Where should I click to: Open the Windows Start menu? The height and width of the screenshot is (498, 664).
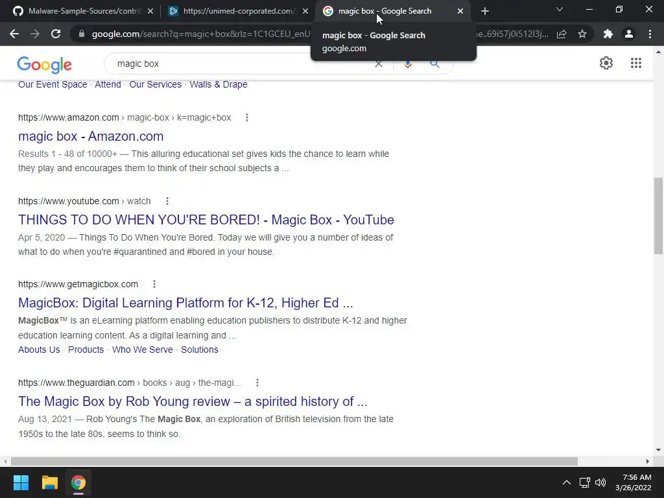coord(21,482)
